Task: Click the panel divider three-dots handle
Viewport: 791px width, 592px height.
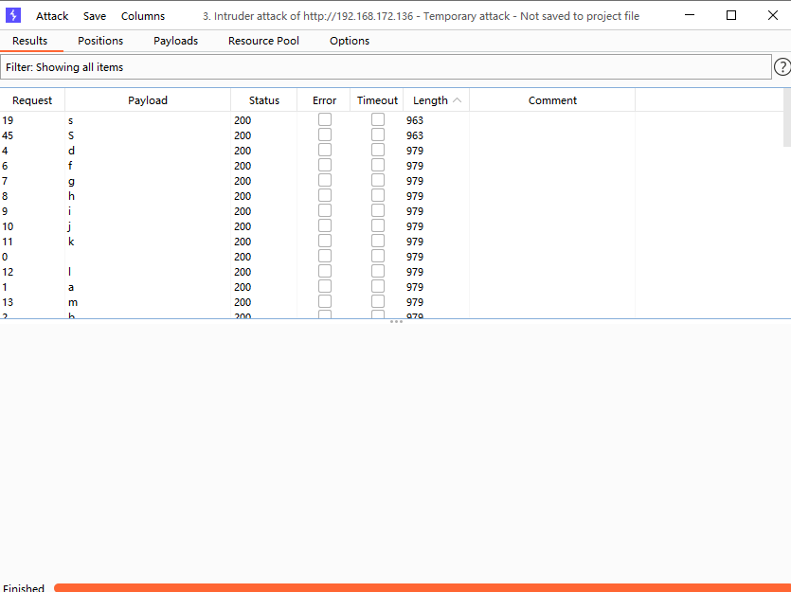Action: (396, 322)
